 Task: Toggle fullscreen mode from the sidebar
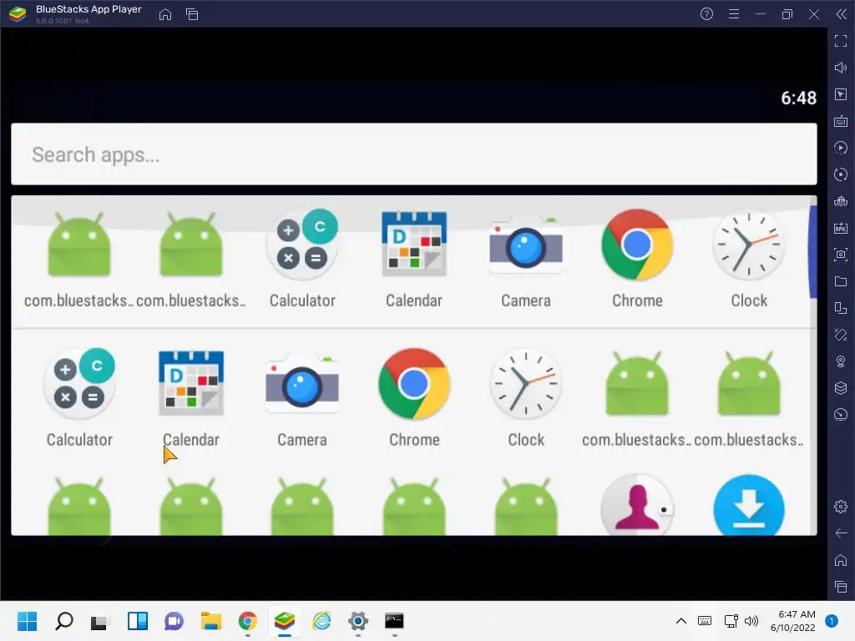[841, 41]
